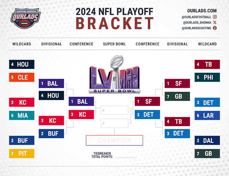Screen dimensions: 229x176
Task: Click the @OURLADS_SHONKA handle
Action: click(x=197, y=22)
